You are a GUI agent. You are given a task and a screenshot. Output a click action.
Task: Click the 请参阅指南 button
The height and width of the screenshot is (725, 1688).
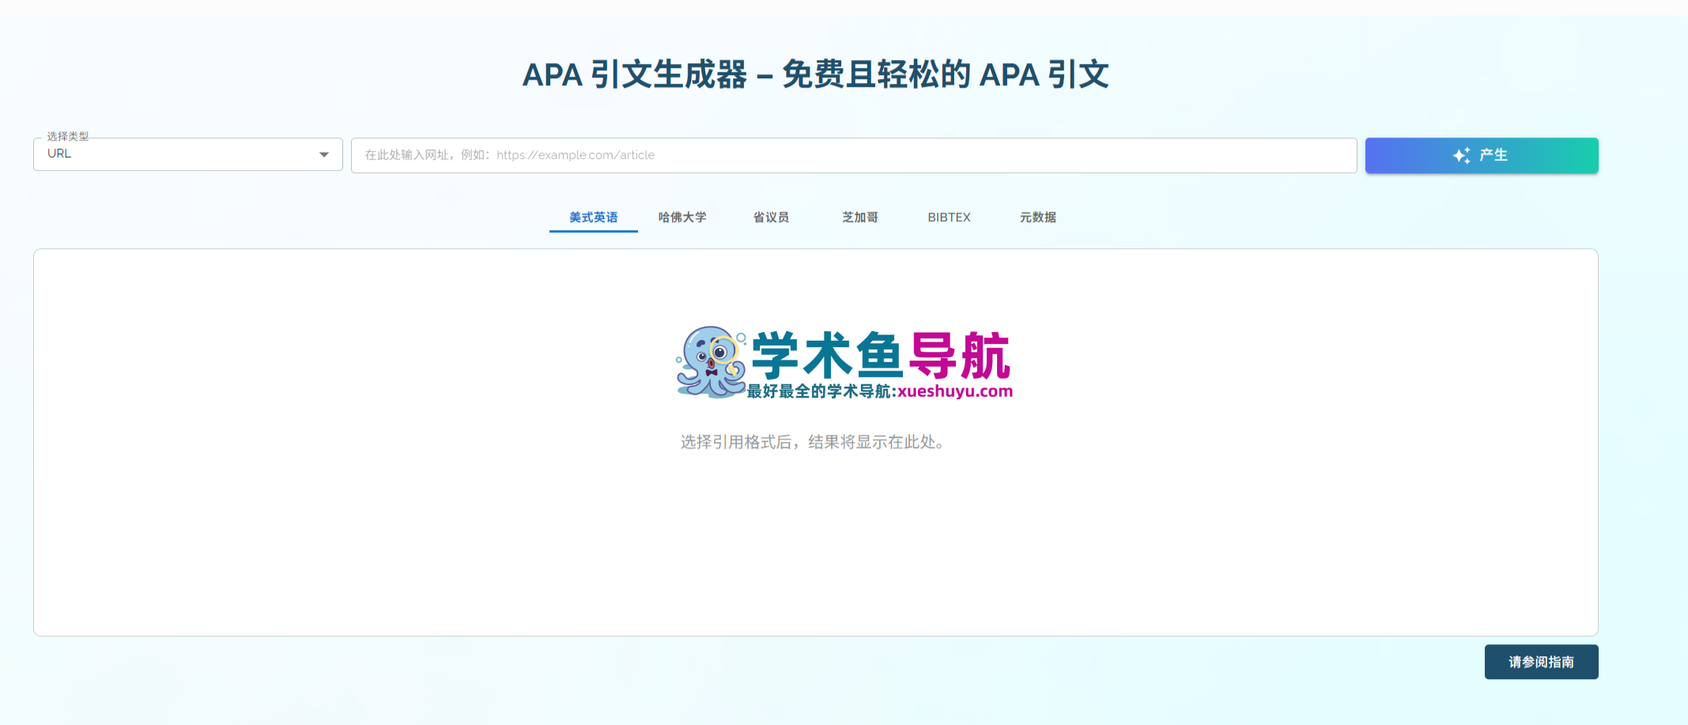pos(1541,662)
